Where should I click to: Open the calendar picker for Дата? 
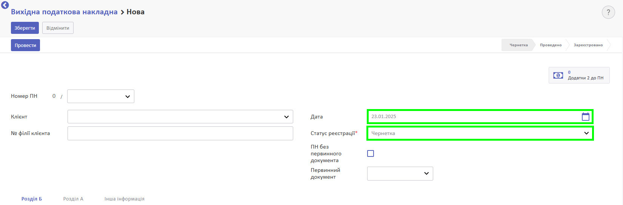pos(585,117)
